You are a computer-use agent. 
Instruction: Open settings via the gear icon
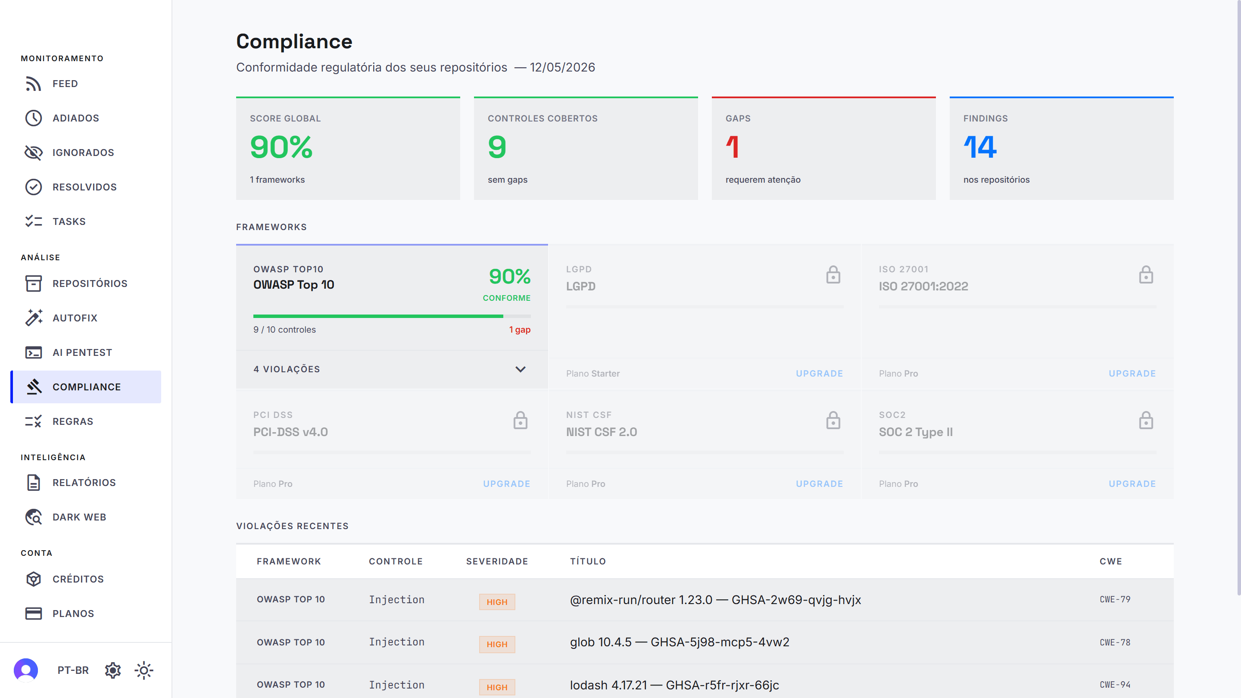[x=113, y=670]
